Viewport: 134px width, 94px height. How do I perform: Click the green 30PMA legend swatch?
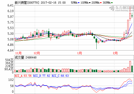pos(112,3)
